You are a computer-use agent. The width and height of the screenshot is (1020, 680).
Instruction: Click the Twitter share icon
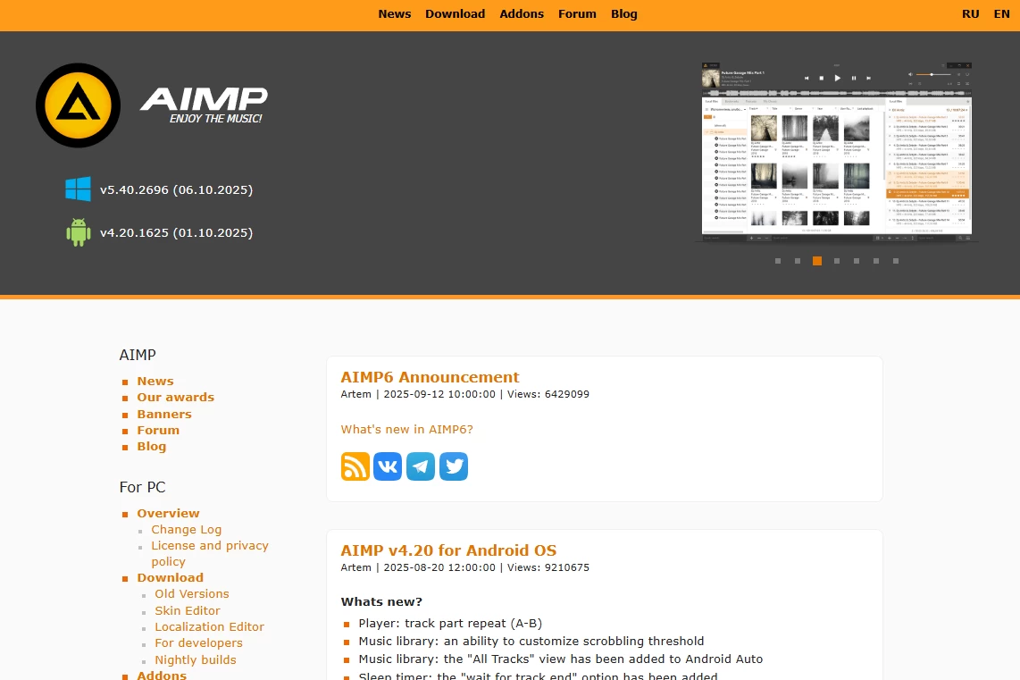(454, 466)
